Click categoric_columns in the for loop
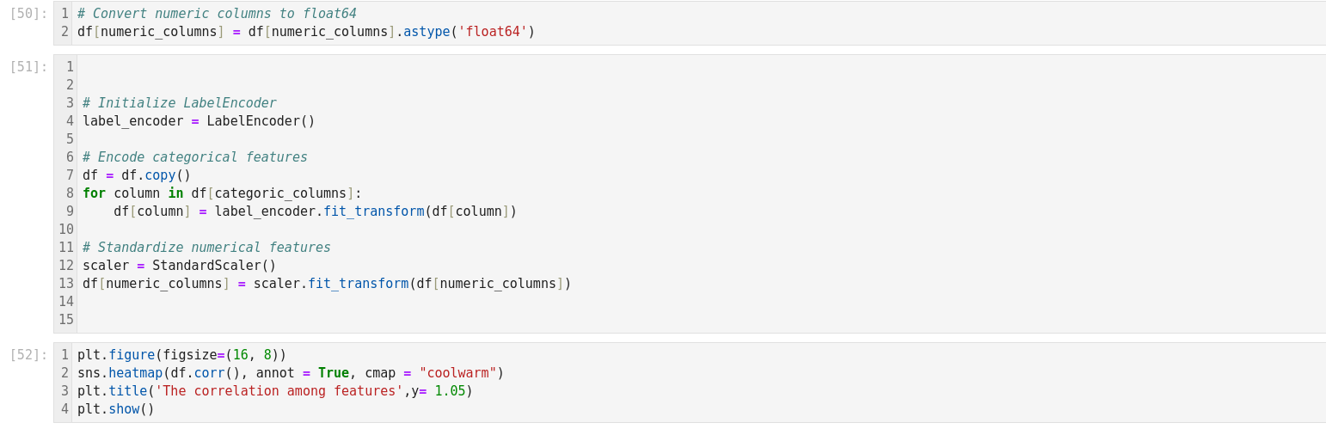1326x429 pixels. (x=280, y=193)
